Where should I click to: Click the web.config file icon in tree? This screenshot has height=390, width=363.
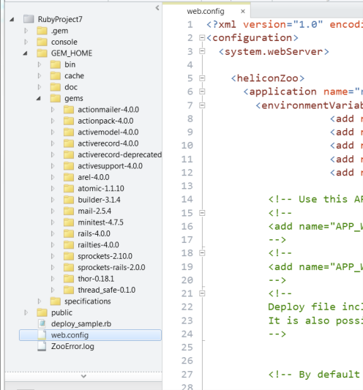(x=42, y=335)
